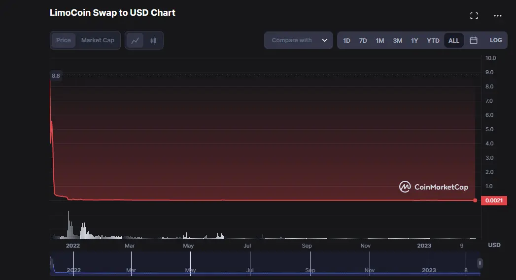This screenshot has width=516, height=280.
Task: Set range to 3M
Action: point(398,41)
